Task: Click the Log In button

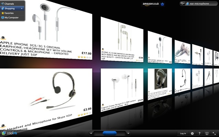Action: (x=183, y=133)
